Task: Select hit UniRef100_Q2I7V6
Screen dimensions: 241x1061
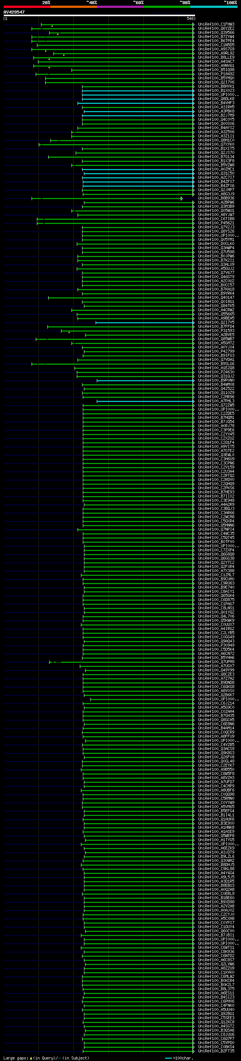Action: click(x=216, y=82)
